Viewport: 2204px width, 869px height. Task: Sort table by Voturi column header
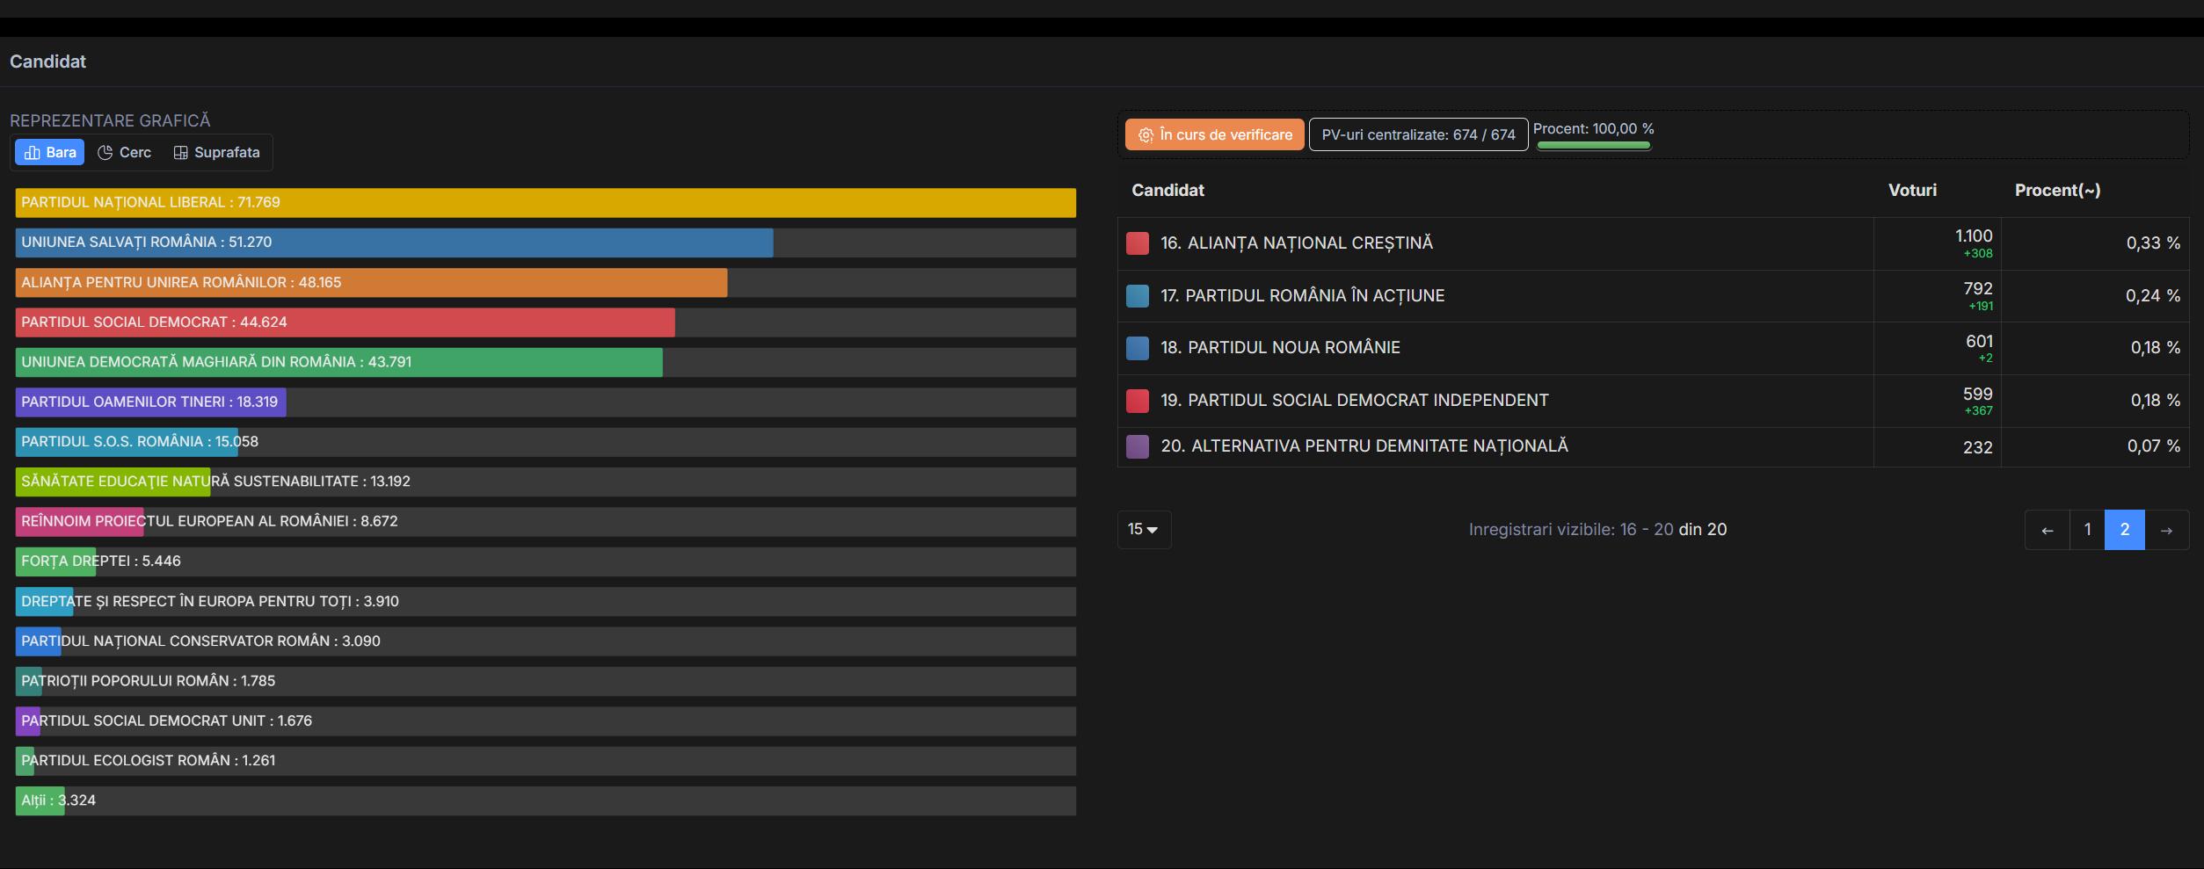(1911, 191)
